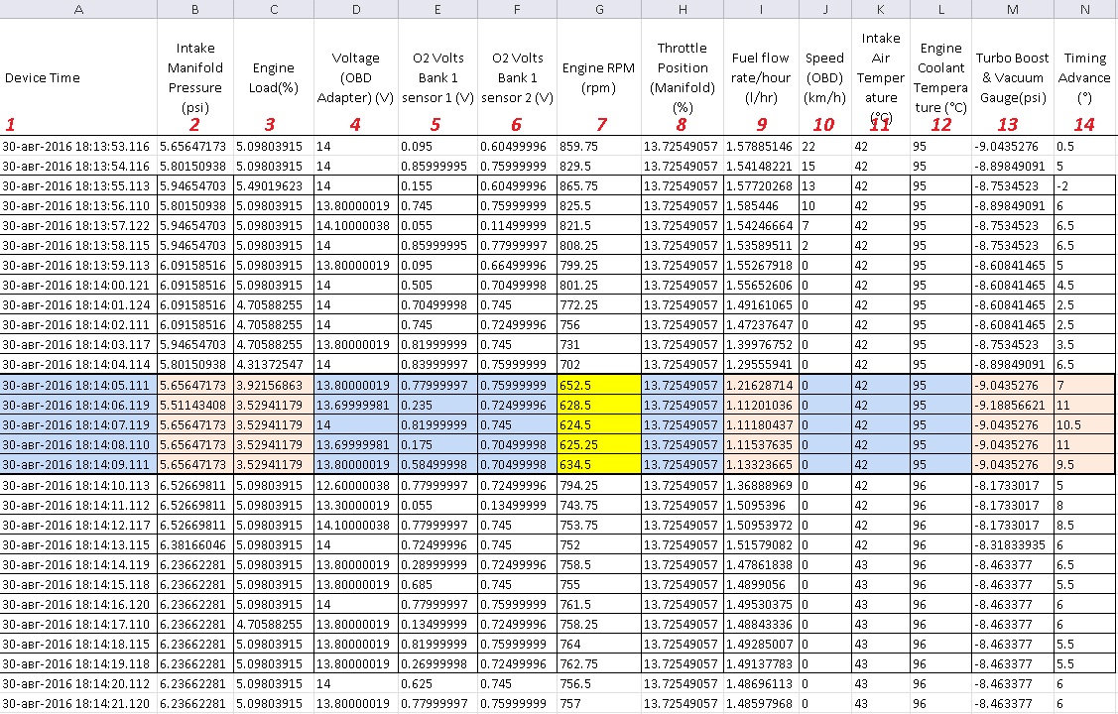Click 'Voltage (OBD Adapter) (V)' header cell
The image size is (1118, 714).
356,77
